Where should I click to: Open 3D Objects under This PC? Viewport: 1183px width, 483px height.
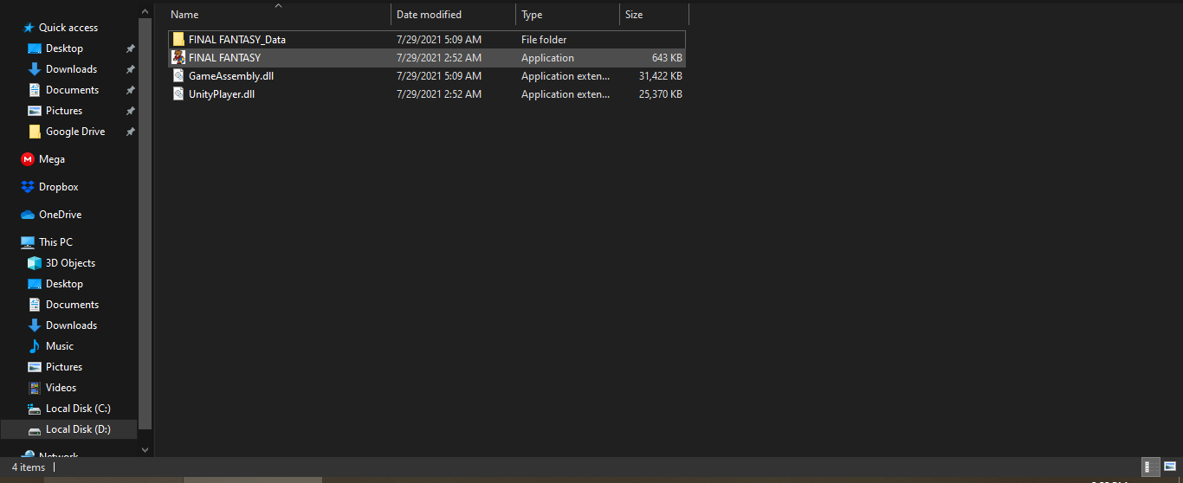(70, 263)
